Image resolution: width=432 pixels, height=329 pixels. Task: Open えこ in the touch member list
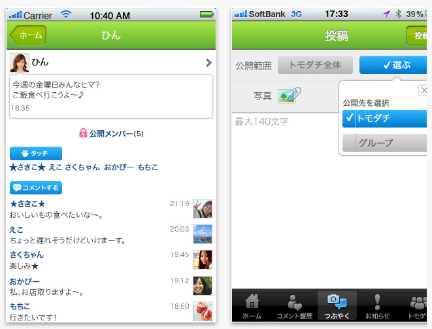(55, 167)
